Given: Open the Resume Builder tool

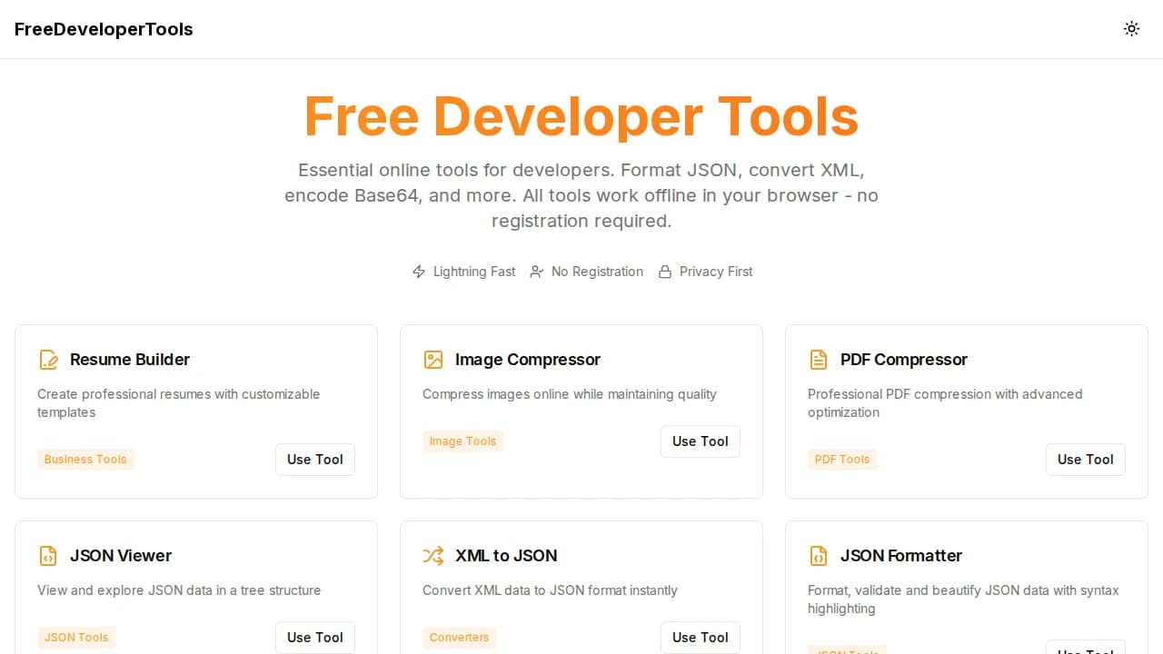Looking at the screenshot, I should pos(314,460).
